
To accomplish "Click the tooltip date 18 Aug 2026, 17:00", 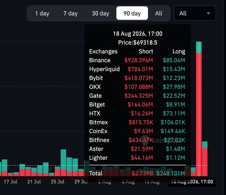I will (x=138, y=34).
